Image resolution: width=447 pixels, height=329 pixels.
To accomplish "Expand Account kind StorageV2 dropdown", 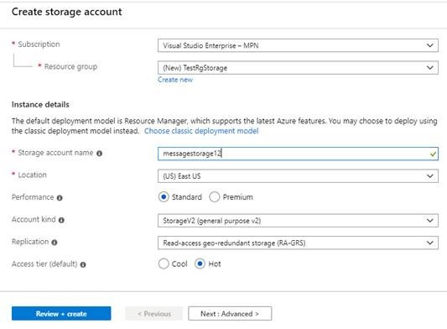I will [x=298, y=221].
